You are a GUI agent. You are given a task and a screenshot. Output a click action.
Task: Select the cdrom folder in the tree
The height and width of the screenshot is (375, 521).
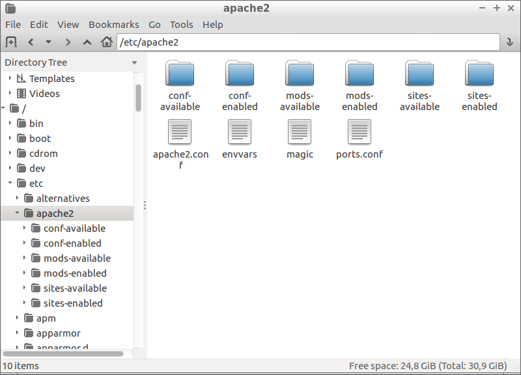pos(44,154)
